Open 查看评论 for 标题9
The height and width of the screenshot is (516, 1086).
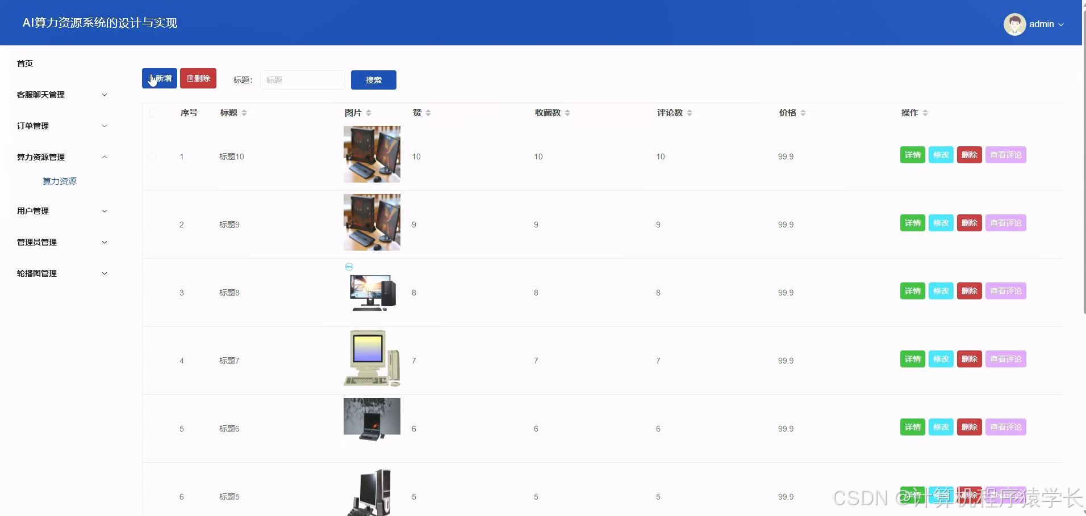[1005, 222]
